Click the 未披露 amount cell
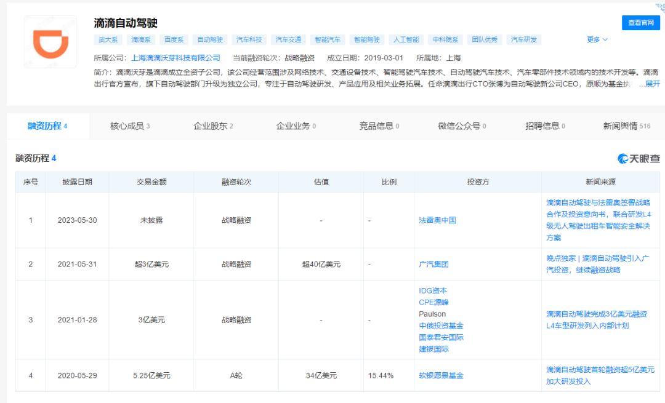Image resolution: width=665 pixels, height=403 pixels. [x=151, y=220]
